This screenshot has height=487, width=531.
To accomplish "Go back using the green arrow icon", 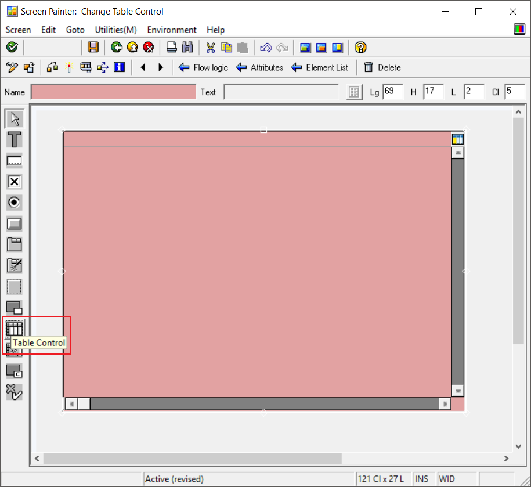I will (x=117, y=47).
